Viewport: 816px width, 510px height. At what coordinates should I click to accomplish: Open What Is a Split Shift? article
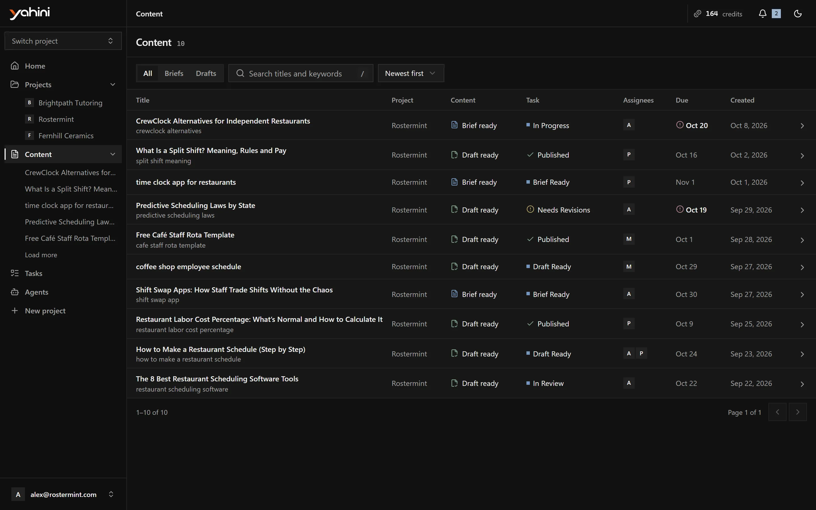click(211, 150)
